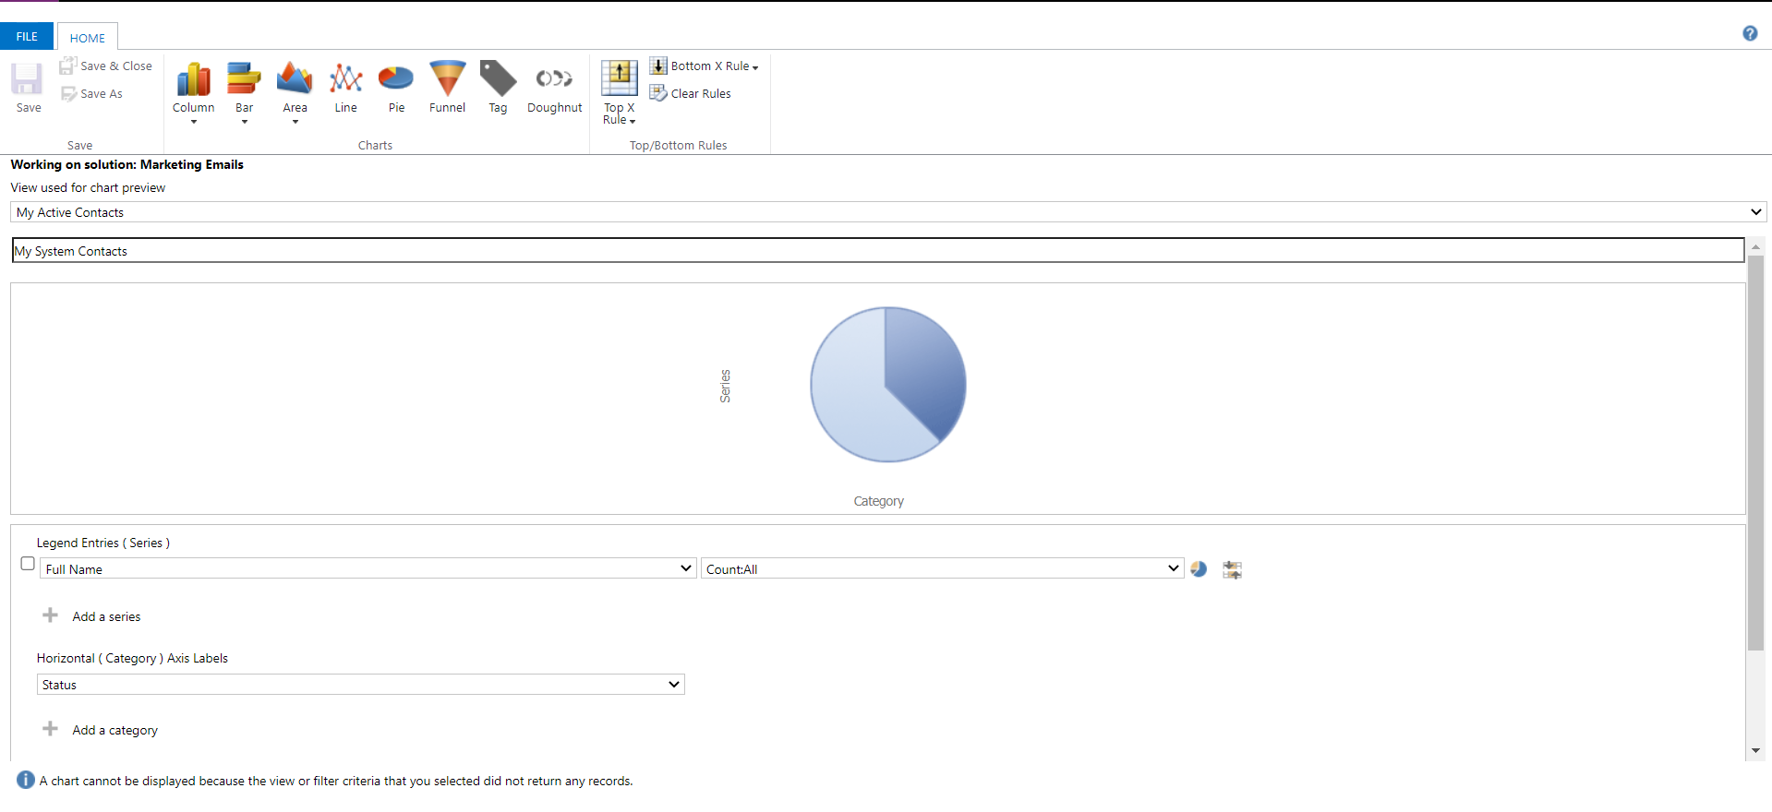Select the Doughnut chart type
This screenshot has width=1772, height=812.
point(554,88)
